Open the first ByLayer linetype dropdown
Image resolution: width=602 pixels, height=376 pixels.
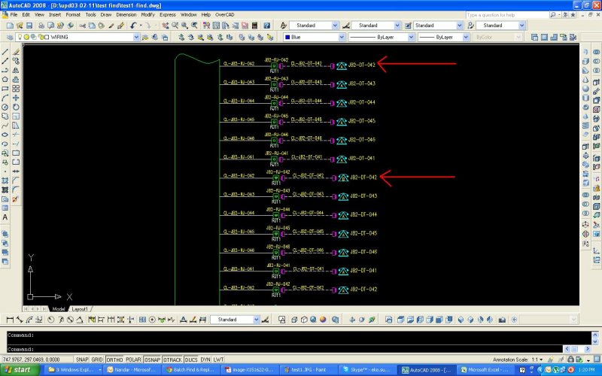click(410, 36)
